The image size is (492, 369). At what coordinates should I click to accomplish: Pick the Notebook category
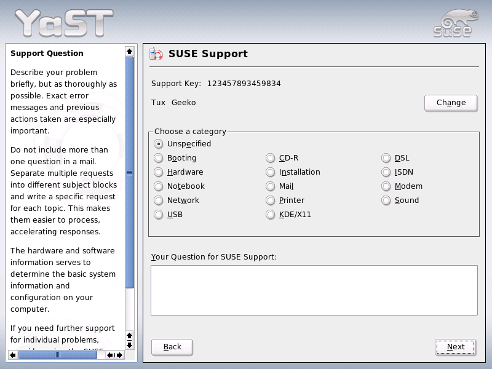tap(159, 186)
